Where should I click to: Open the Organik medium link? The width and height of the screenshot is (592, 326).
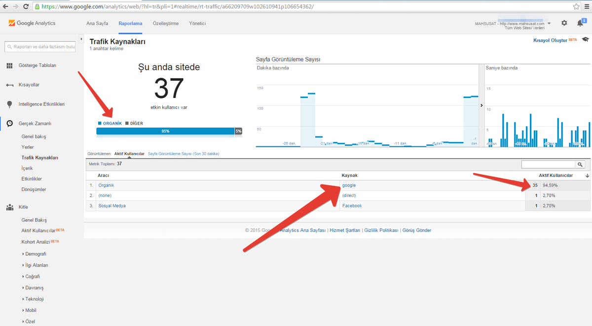(x=106, y=185)
